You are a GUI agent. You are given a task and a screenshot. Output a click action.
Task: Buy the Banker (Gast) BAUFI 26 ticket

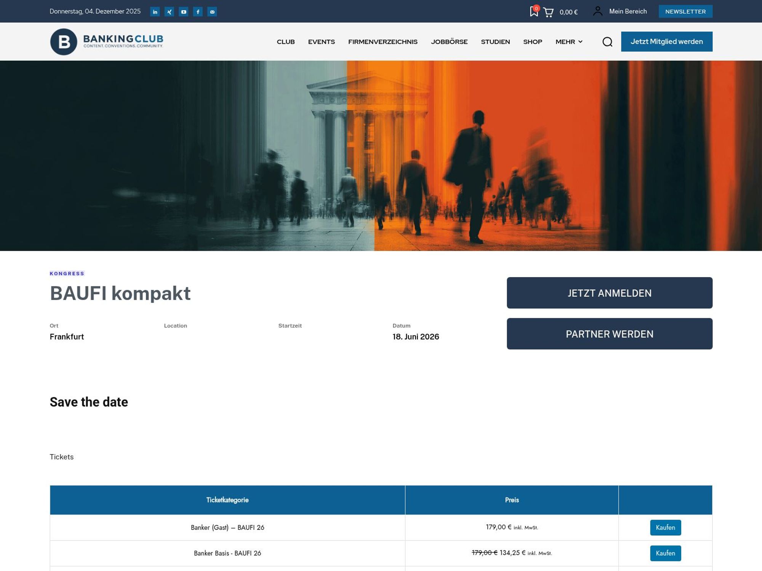[x=665, y=528]
